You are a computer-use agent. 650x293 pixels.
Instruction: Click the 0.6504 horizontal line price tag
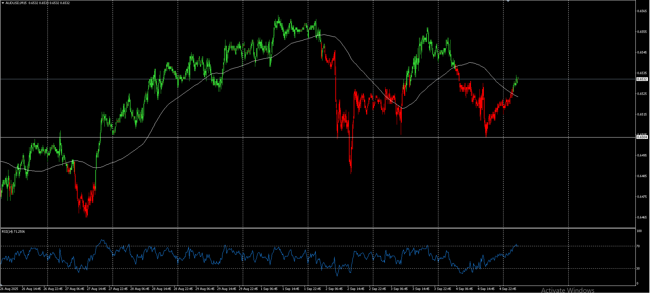[642, 137]
